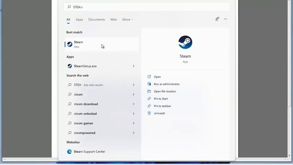Screen dimensions: 293x165
Task: Click the search account link icon
Action: pyautogui.click(x=217, y=19)
